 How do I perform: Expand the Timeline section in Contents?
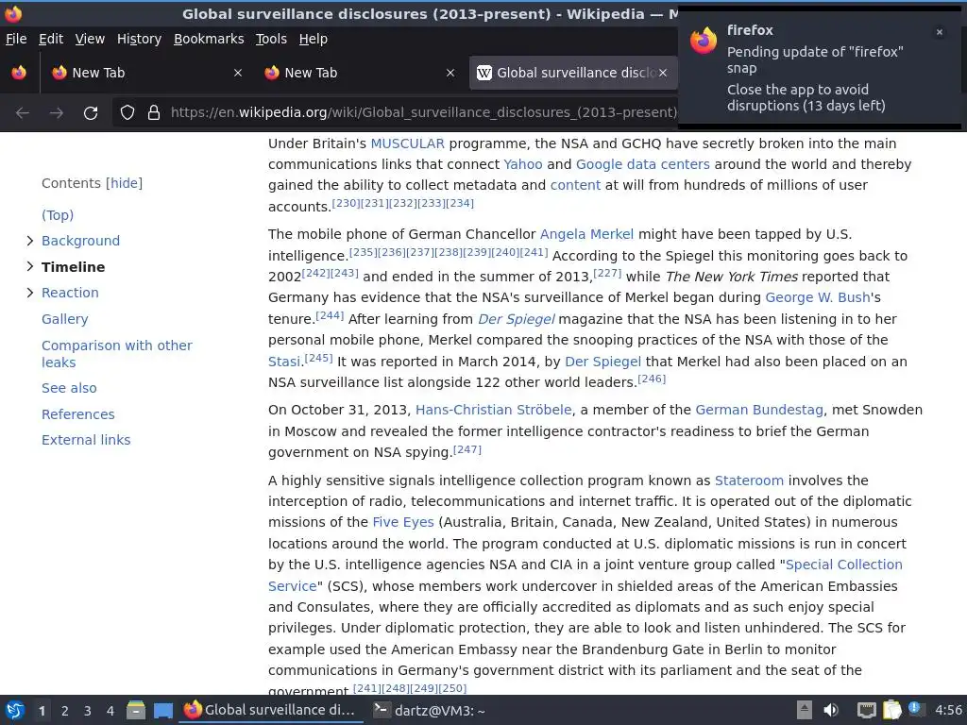click(29, 266)
